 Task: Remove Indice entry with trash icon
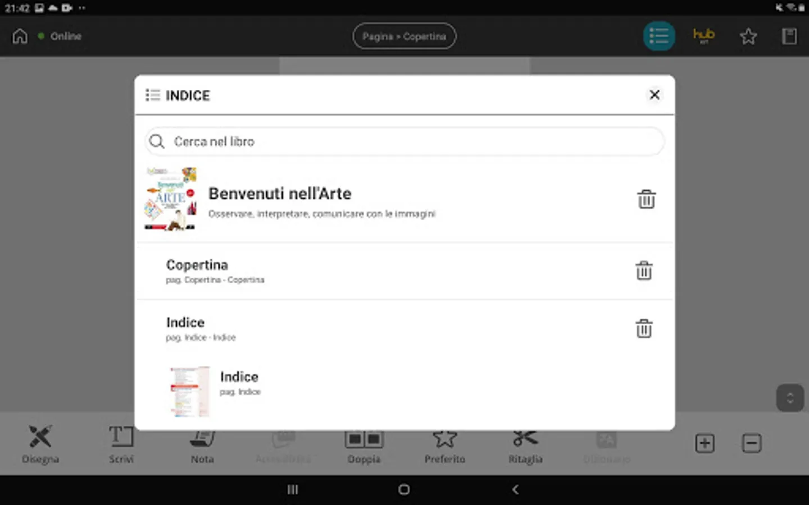(x=644, y=329)
